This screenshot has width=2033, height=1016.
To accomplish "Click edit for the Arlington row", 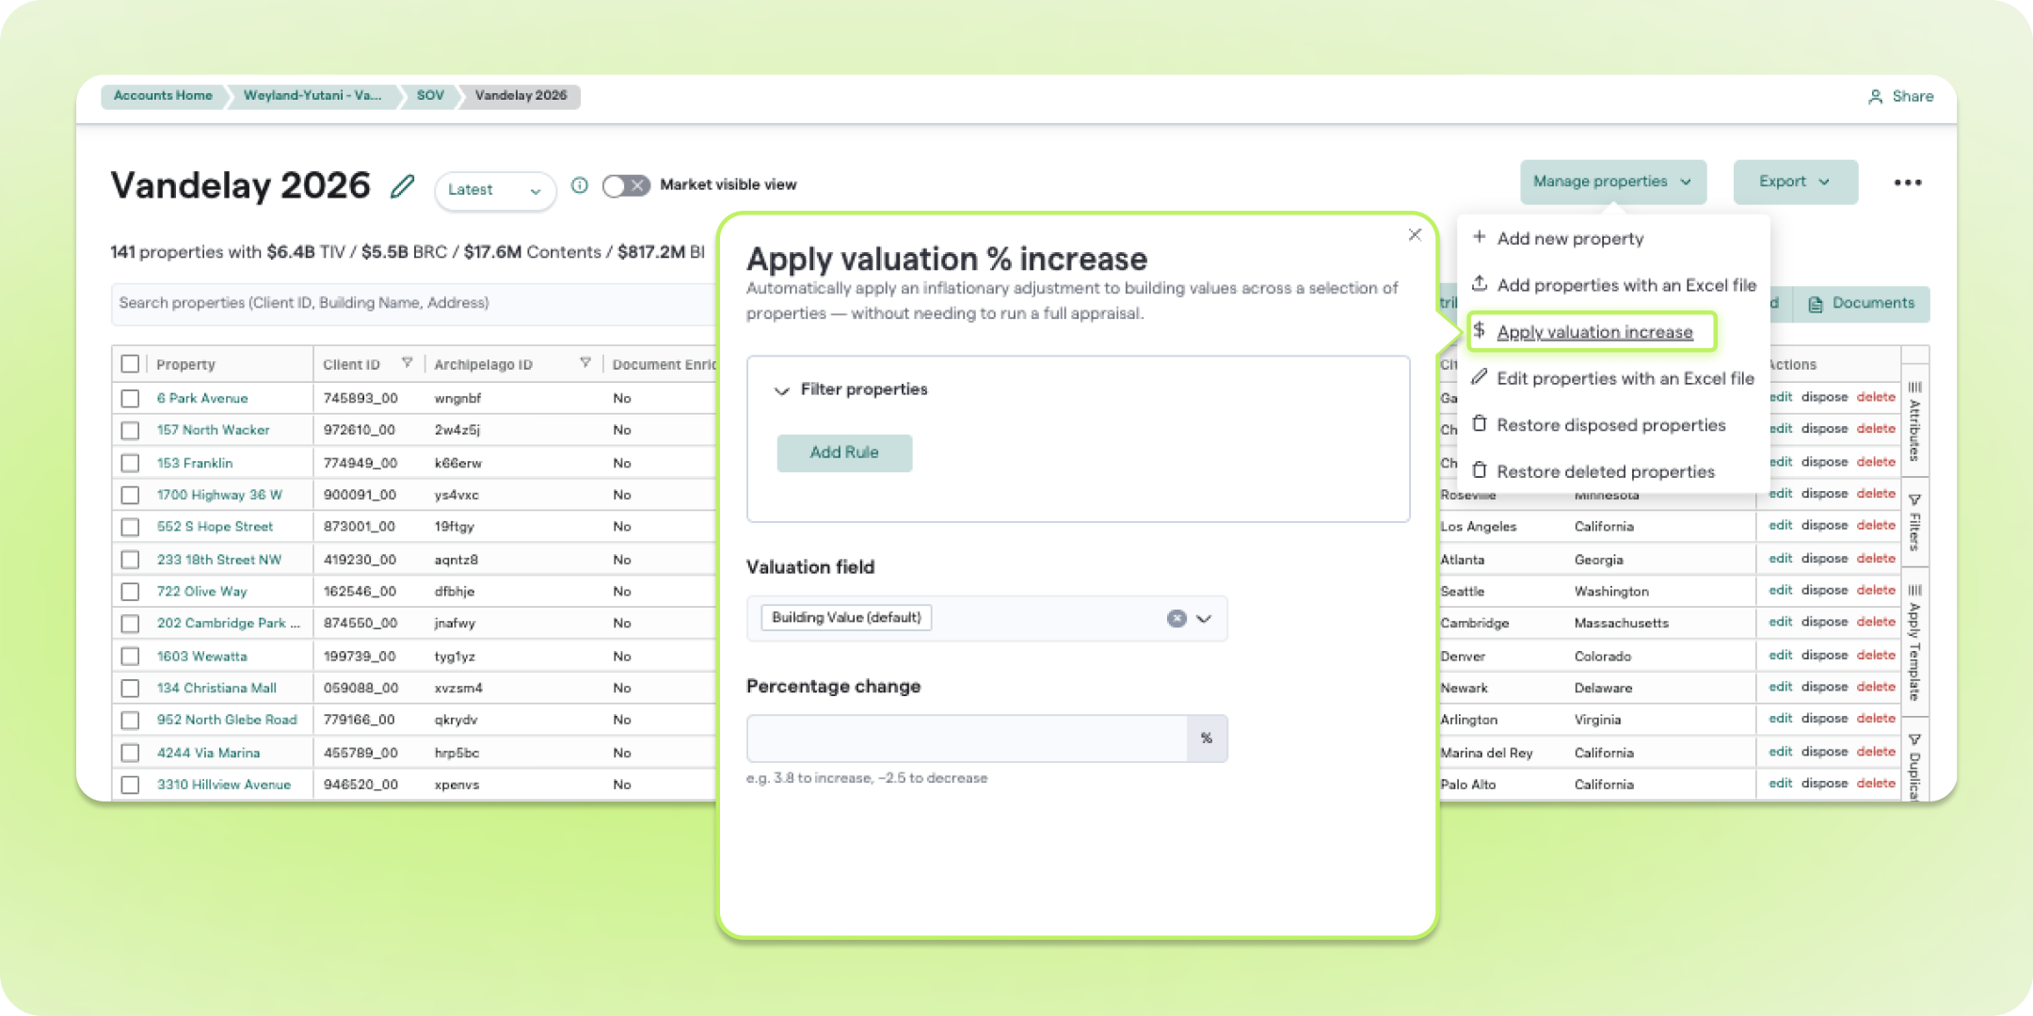I will pyautogui.click(x=1780, y=719).
